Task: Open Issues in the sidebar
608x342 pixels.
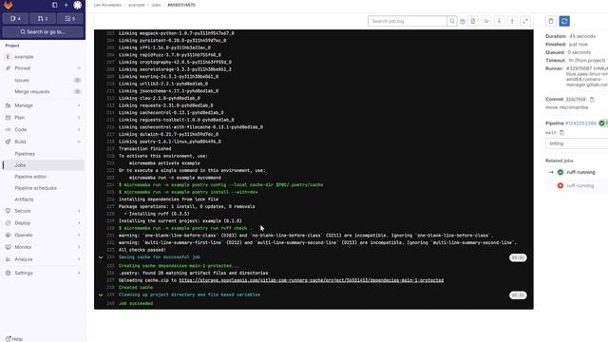Action: click(x=43, y=80)
